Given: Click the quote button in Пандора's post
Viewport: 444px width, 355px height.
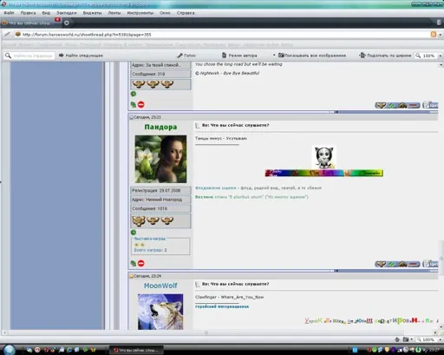Looking at the screenshot, I should click(430, 264).
